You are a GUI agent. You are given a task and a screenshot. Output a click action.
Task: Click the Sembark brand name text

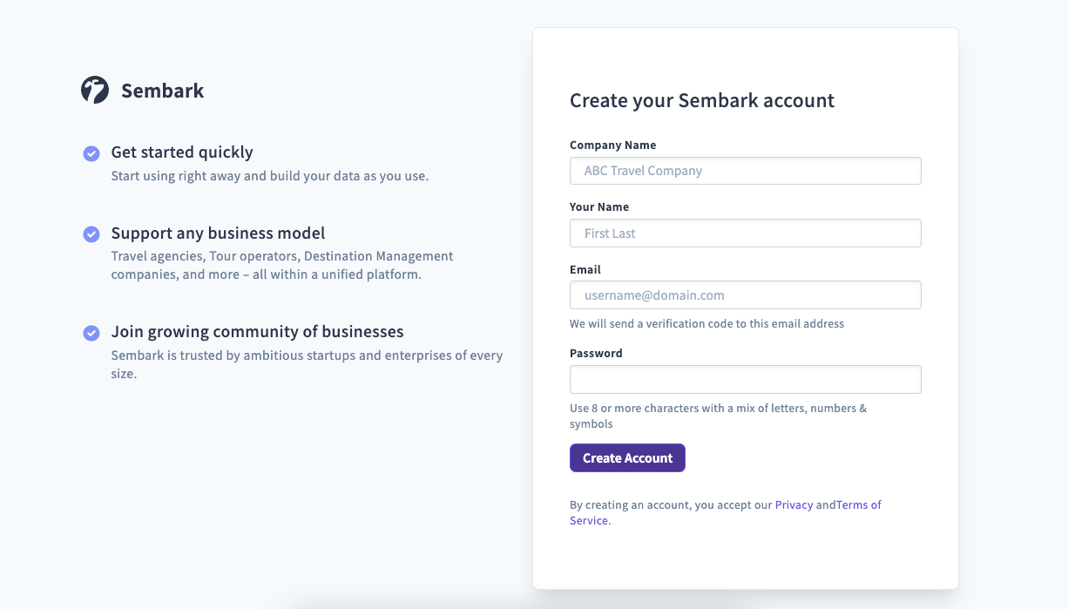(x=163, y=90)
